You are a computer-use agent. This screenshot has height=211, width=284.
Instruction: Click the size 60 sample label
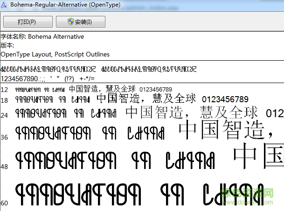(4, 203)
